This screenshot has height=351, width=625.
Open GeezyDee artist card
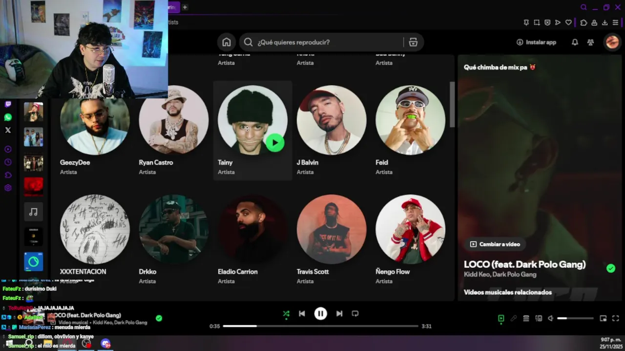point(95,131)
